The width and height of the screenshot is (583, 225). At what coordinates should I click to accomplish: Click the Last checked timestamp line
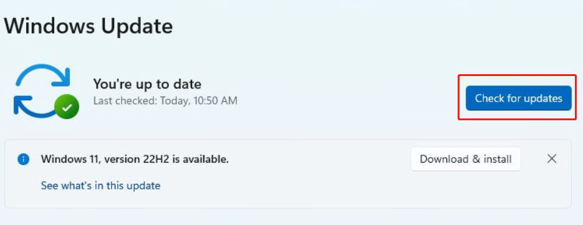point(165,101)
